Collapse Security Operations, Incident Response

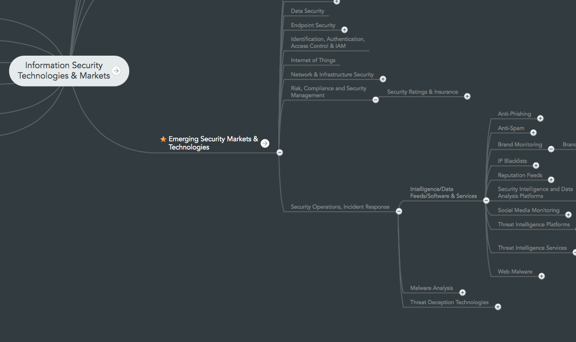pos(399,211)
